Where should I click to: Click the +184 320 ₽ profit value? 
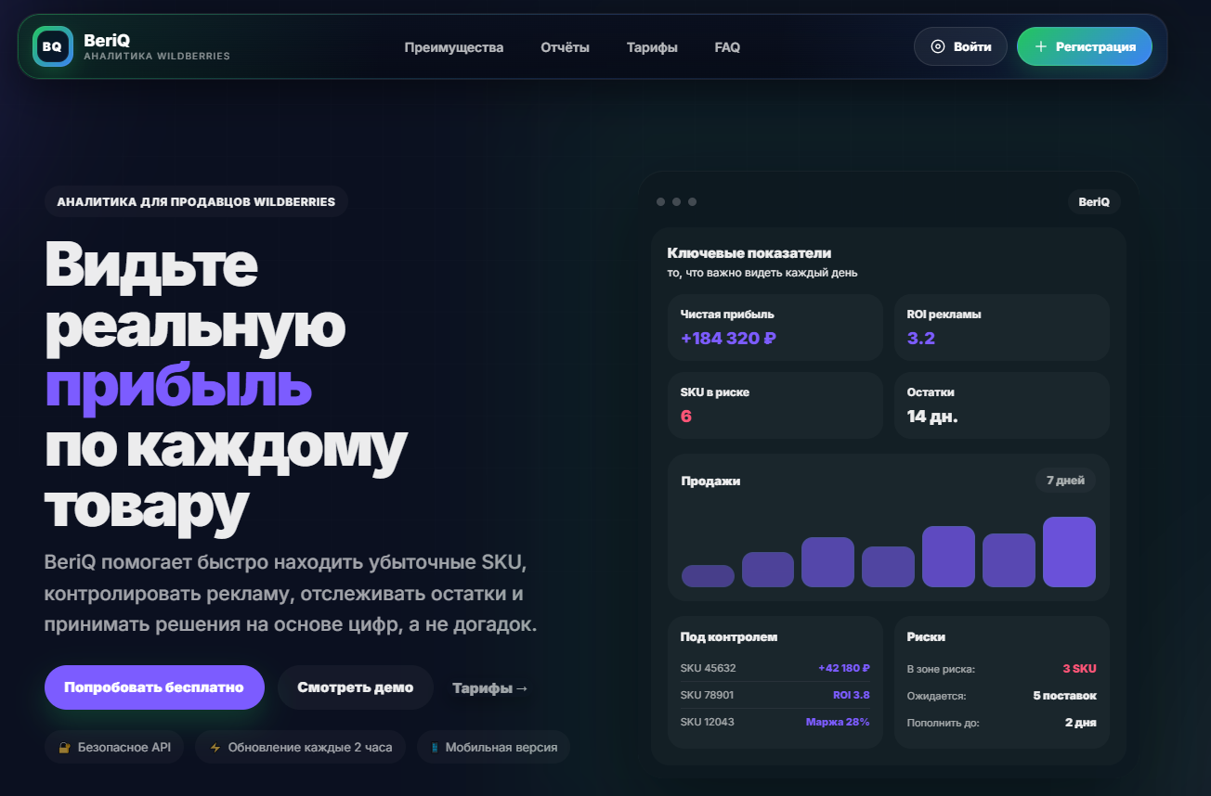tap(728, 338)
